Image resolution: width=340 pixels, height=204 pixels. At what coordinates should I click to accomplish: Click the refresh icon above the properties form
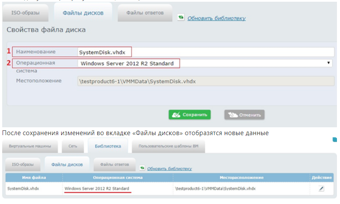(181, 17)
